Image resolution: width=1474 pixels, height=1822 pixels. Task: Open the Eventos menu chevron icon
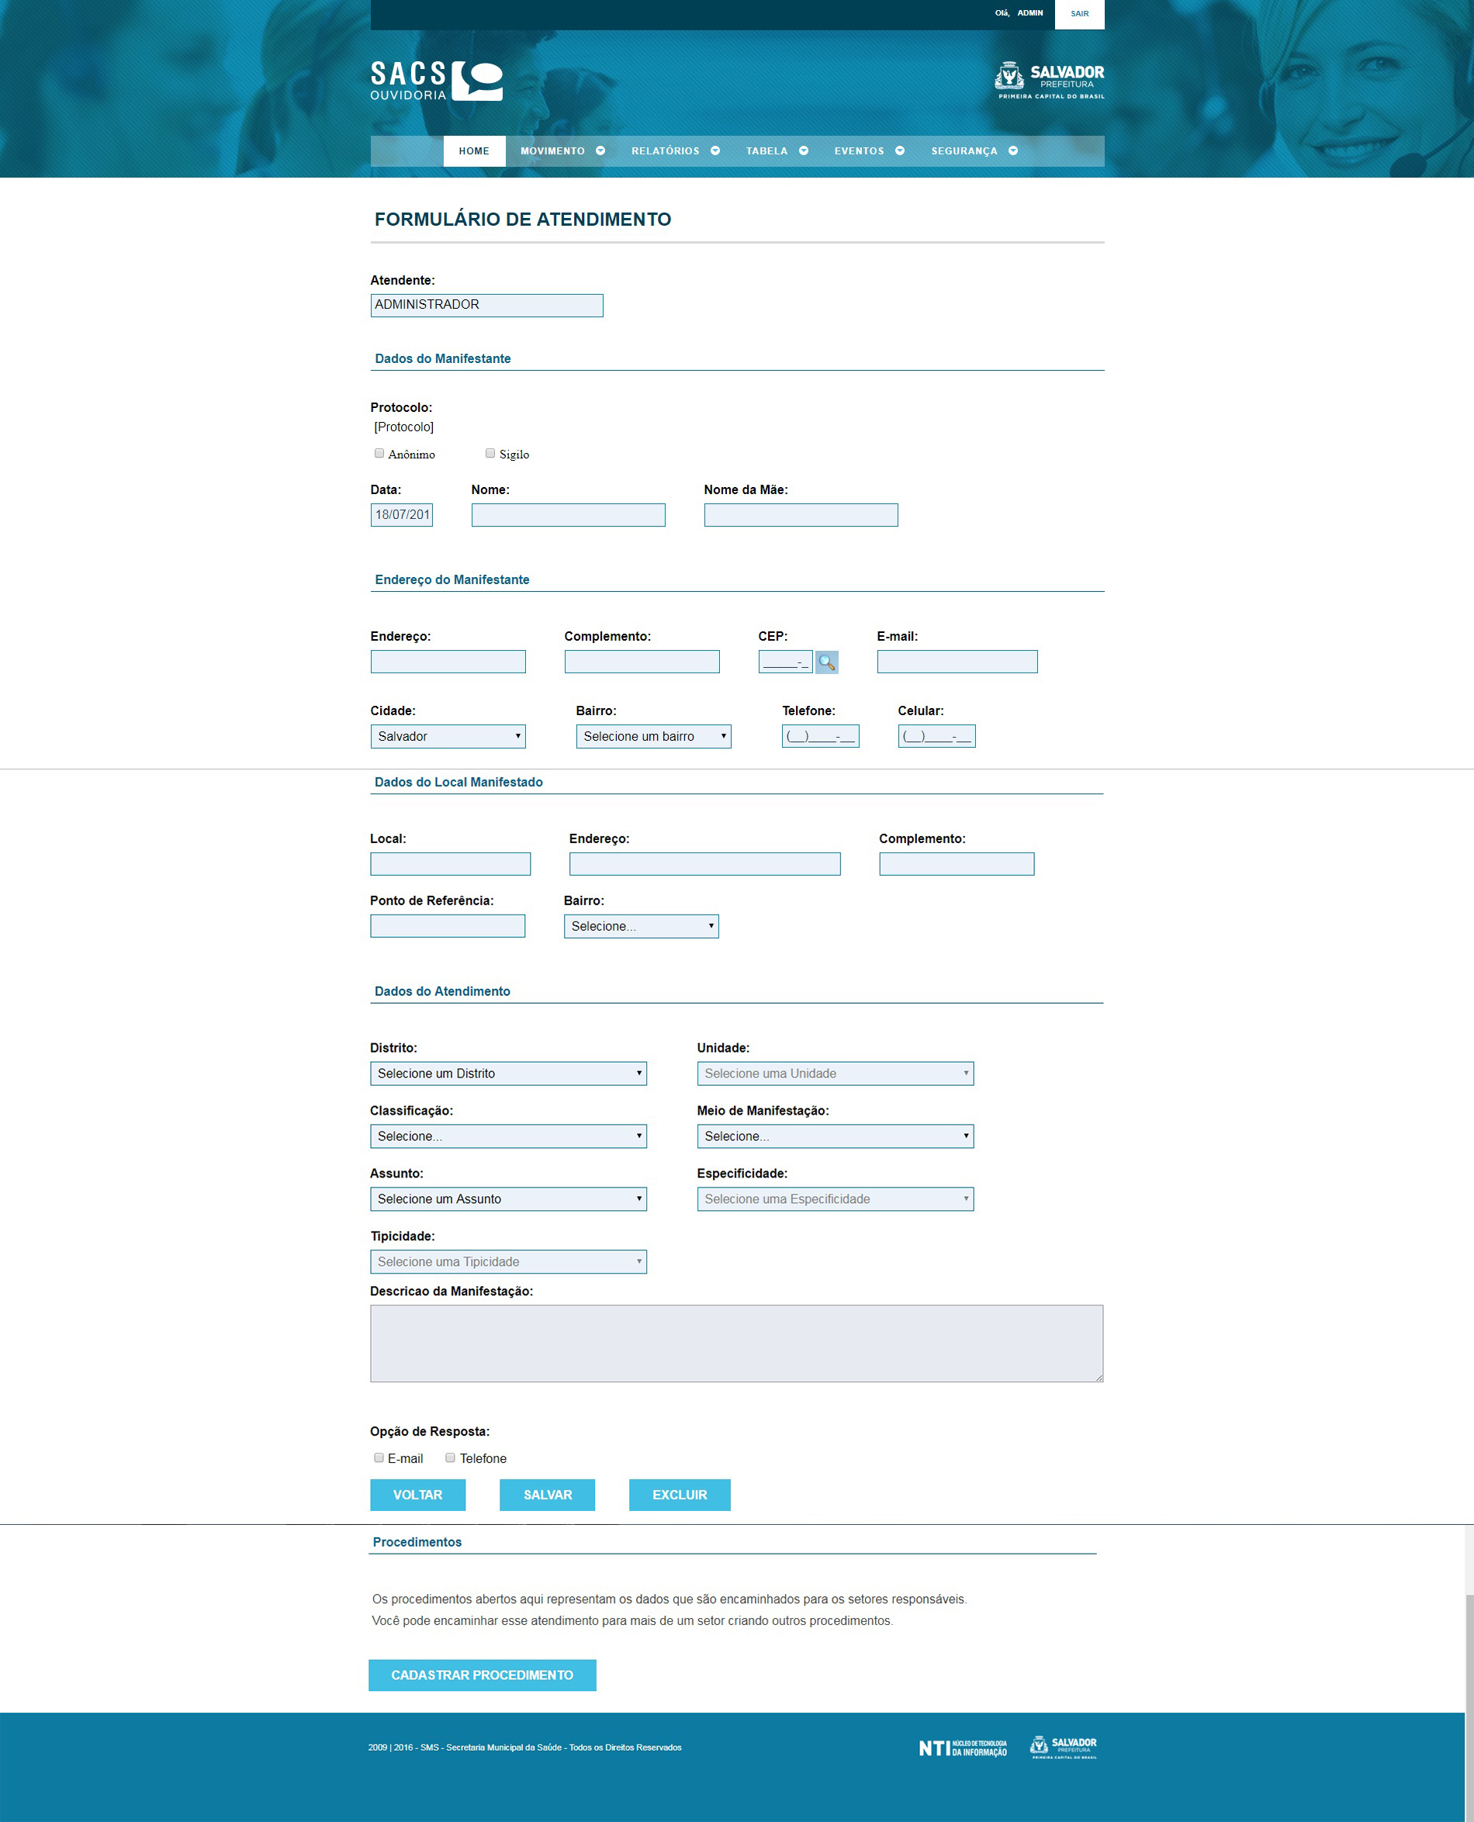coord(901,150)
